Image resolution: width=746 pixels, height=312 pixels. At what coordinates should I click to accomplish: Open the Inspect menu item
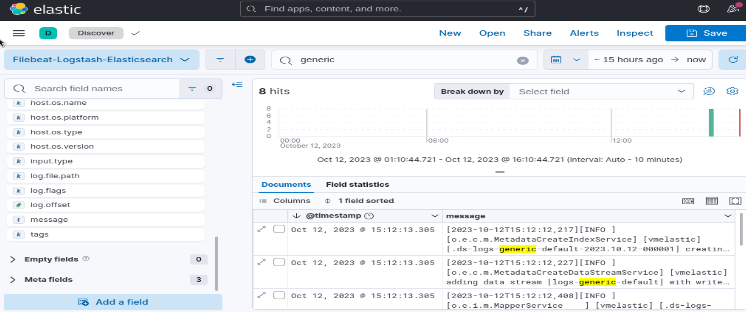pos(635,33)
